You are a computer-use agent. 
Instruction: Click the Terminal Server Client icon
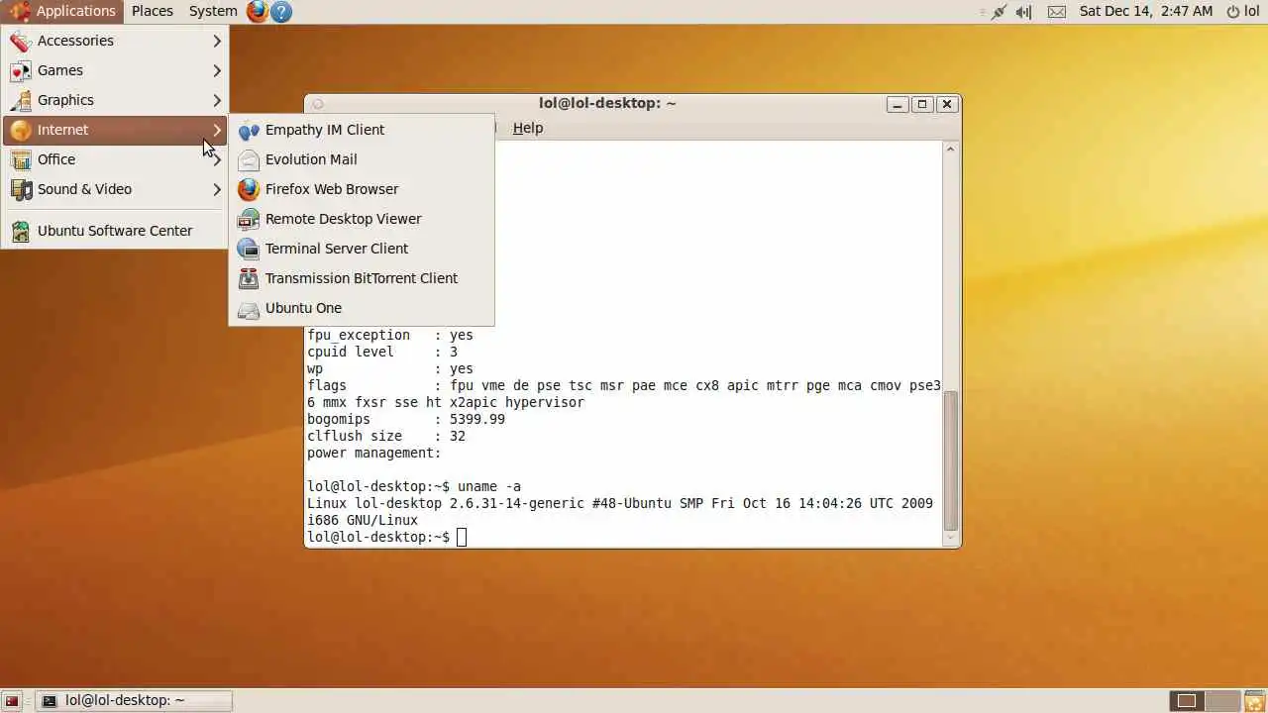coord(249,249)
